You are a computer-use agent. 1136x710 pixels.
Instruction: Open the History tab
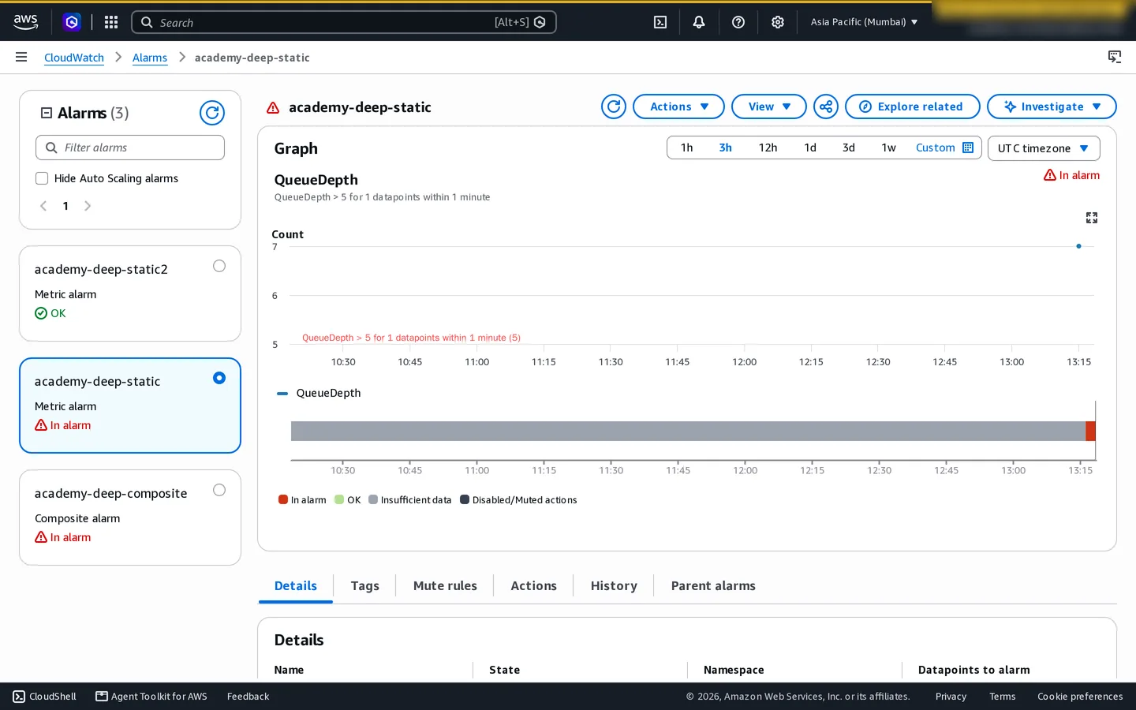click(x=614, y=585)
